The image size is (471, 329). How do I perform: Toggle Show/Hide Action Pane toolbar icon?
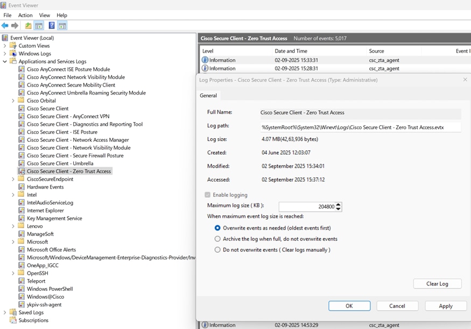[x=62, y=26]
